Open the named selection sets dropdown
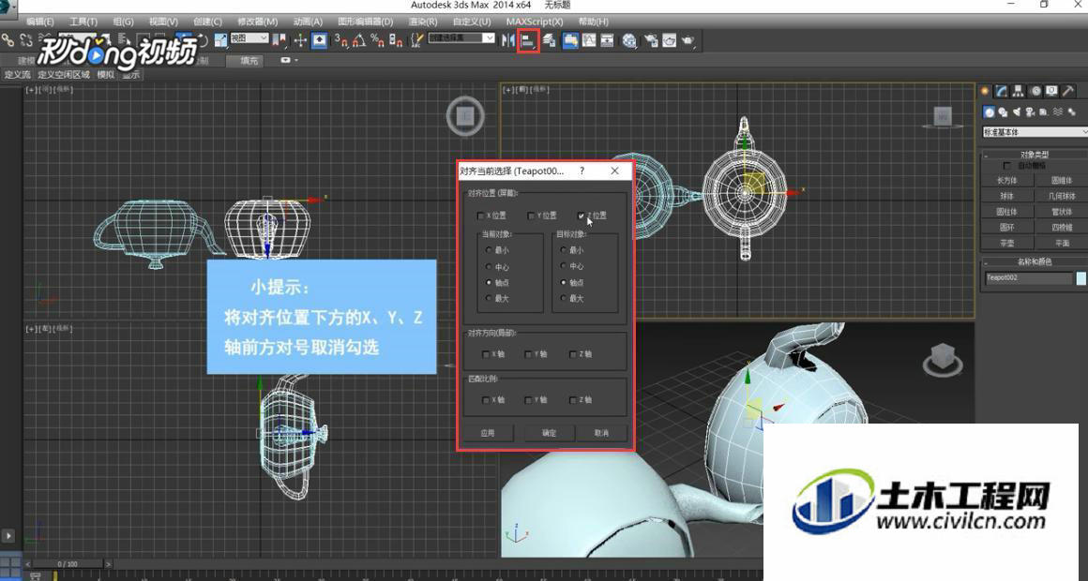 pyautogui.click(x=461, y=38)
